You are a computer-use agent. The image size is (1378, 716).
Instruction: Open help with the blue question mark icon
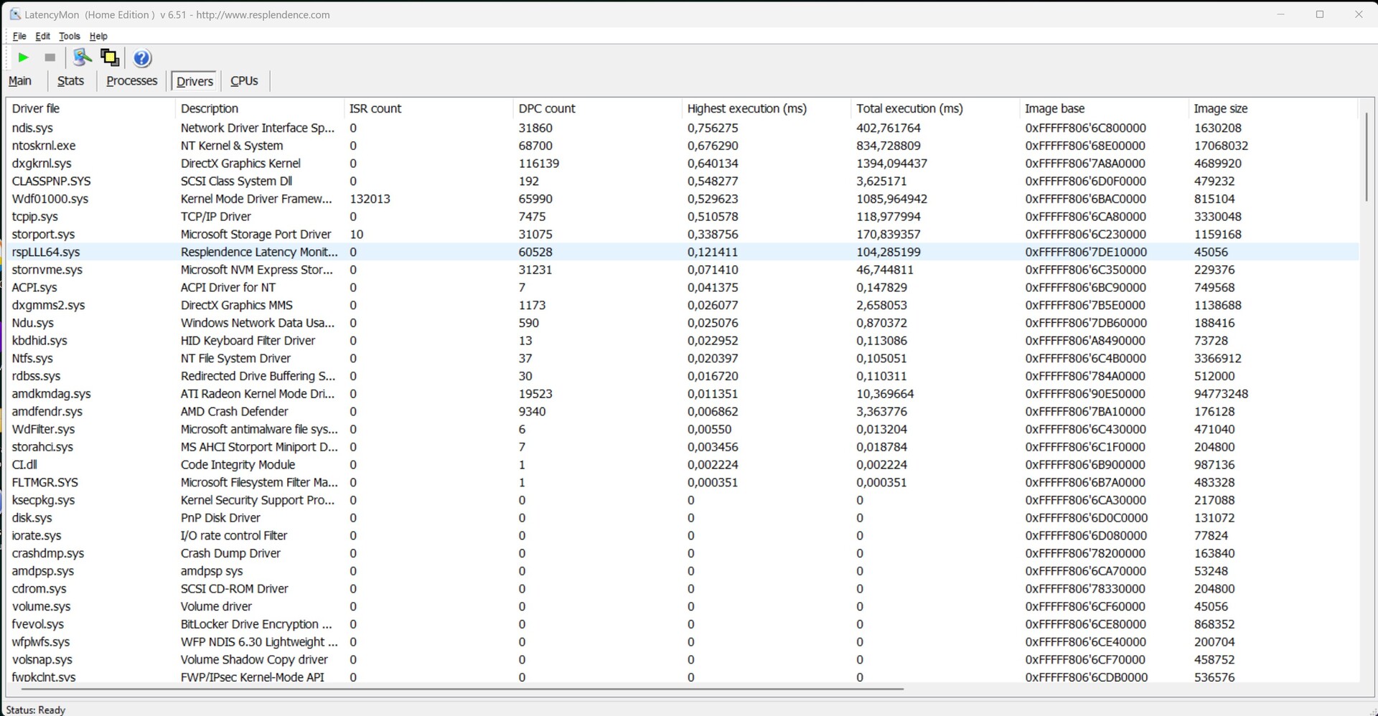click(x=142, y=58)
